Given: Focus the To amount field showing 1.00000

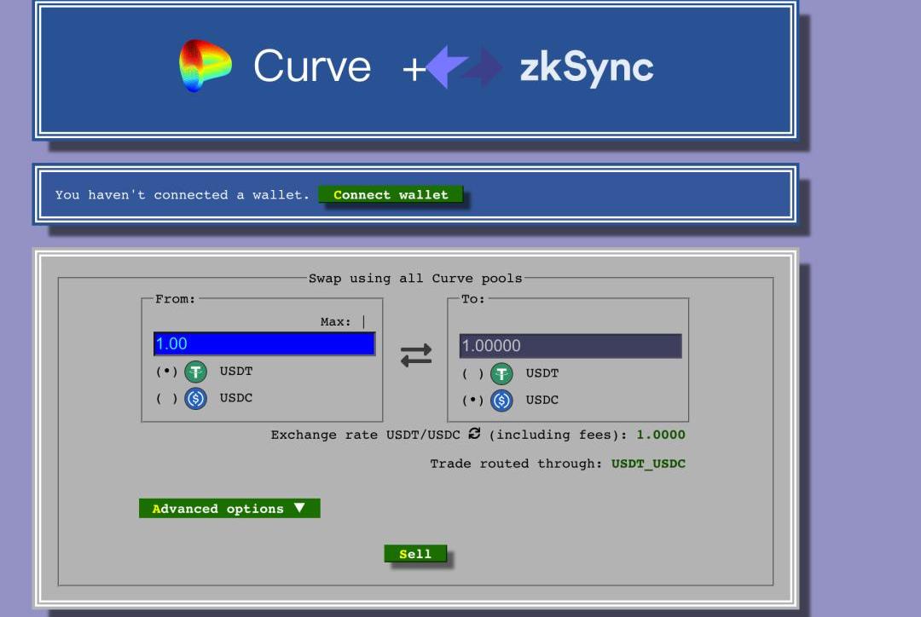Looking at the screenshot, I should [571, 346].
